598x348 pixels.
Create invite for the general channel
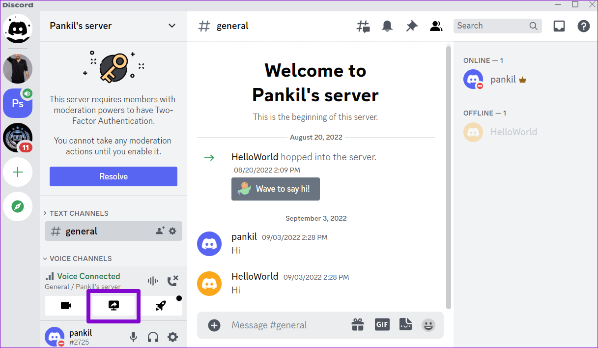point(160,231)
